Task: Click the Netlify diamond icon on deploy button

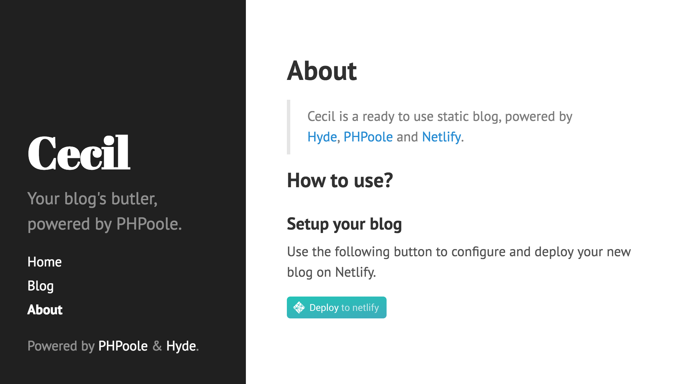Action: click(x=300, y=307)
